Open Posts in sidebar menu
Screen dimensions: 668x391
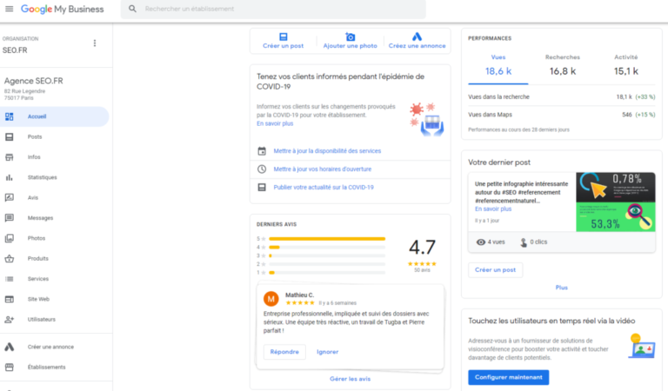tap(55, 137)
